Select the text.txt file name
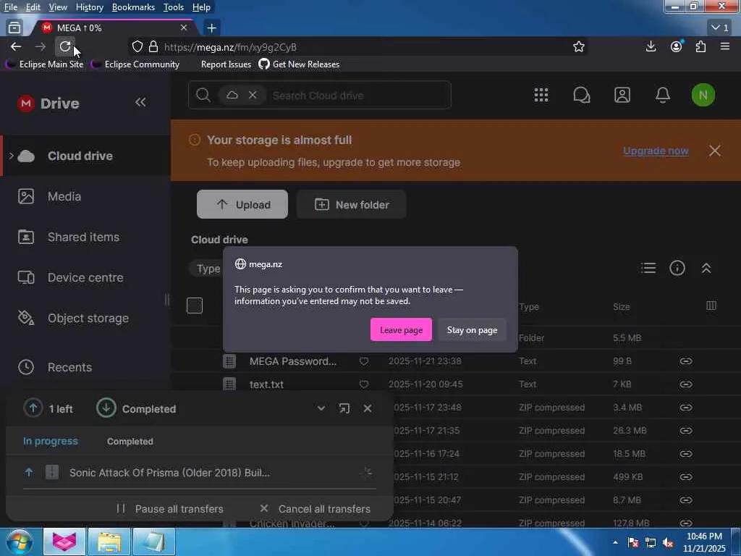 [266, 384]
